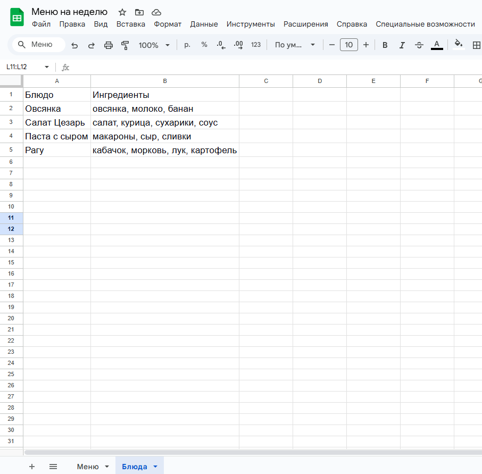Print the spreadsheet
482x474 pixels.
point(108,45)
